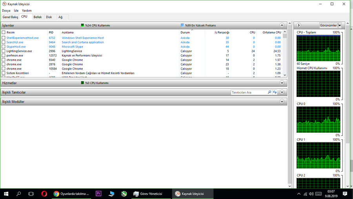Select the Microsoft Skype description text
The width and height of the screenshot is (353, 199).
pyautogui.click(x=73, y=47)
